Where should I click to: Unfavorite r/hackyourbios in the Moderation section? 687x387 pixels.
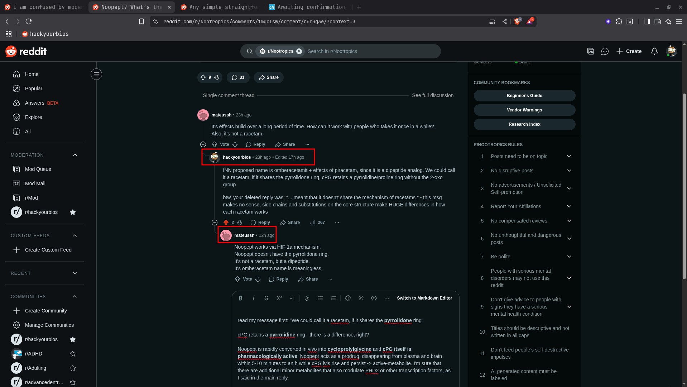(x=73, y=212)
